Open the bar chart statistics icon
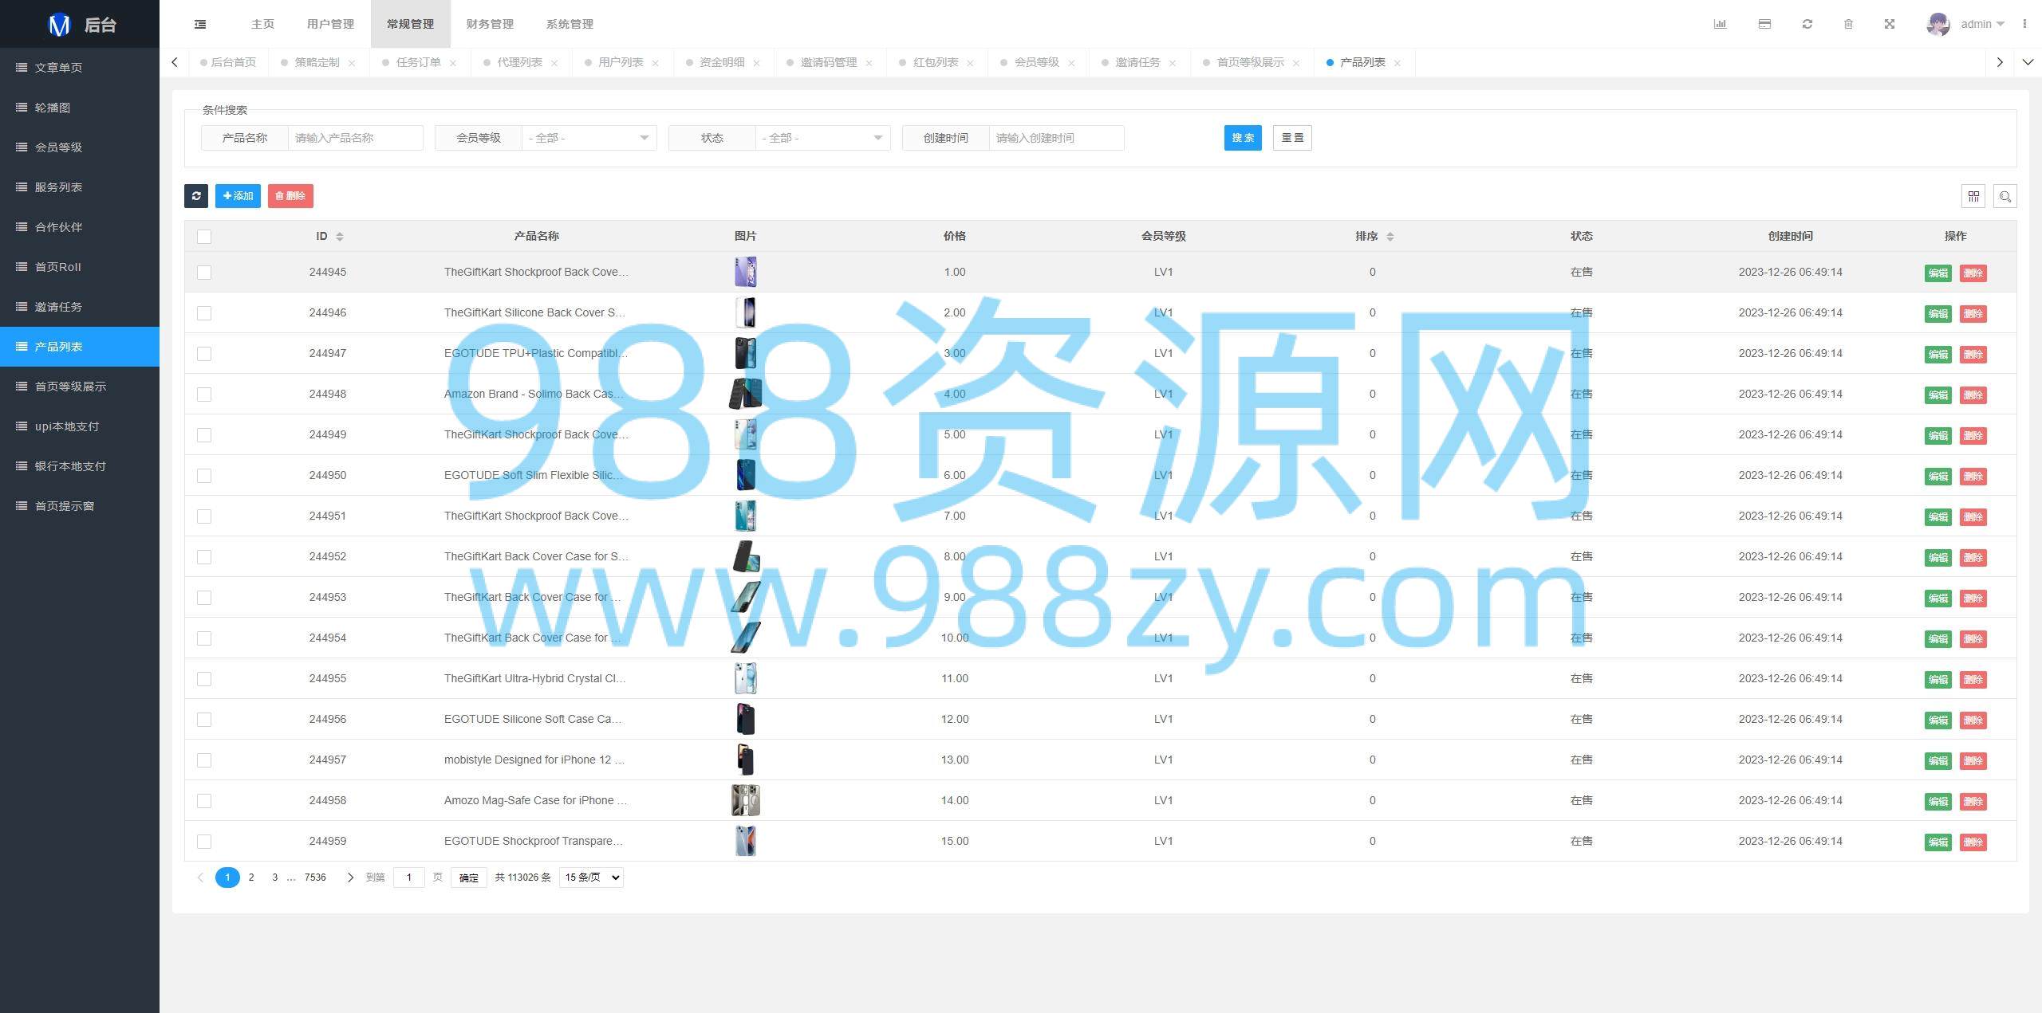This screenshot has width=2042, height=1013. [1720, 24]
